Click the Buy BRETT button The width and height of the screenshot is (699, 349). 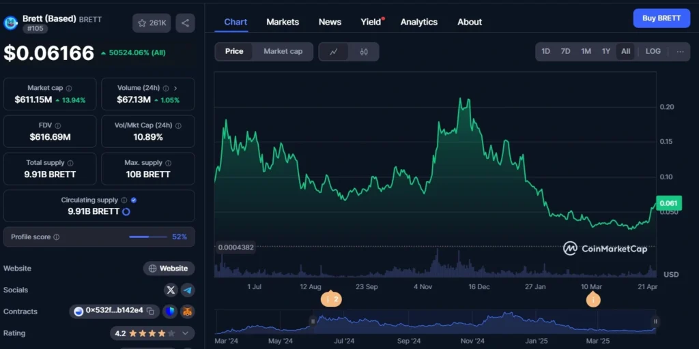pos(661,18)
